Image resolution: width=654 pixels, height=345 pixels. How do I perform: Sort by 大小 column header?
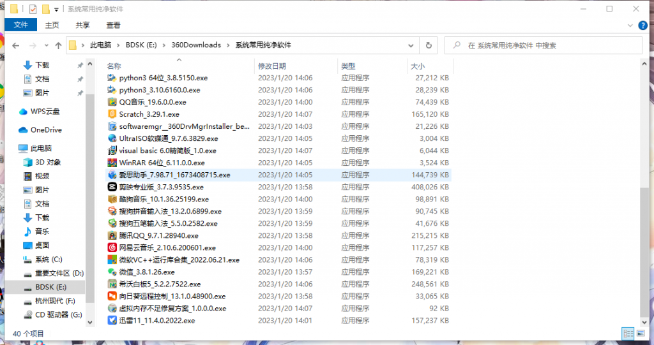(x=430, y=66)
